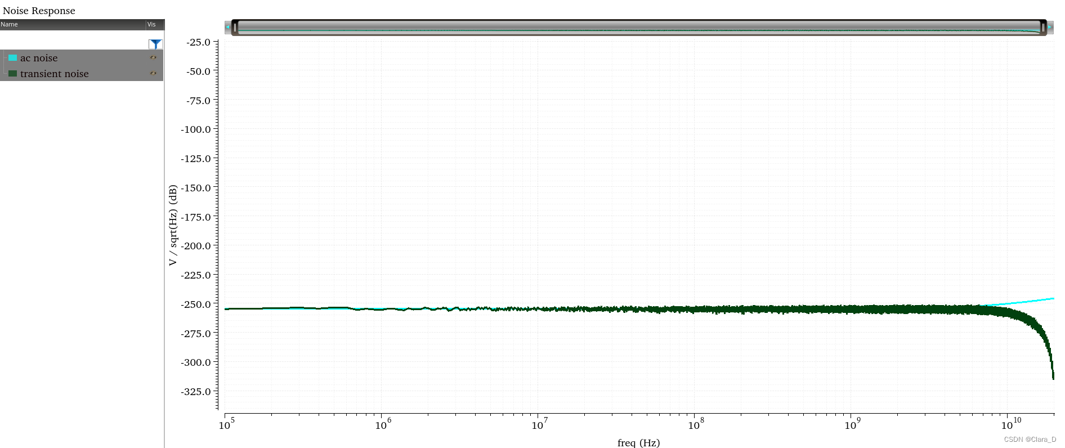Click the 10^7 x-axis tick label
1065x448 pixels.
click(540, 424)
